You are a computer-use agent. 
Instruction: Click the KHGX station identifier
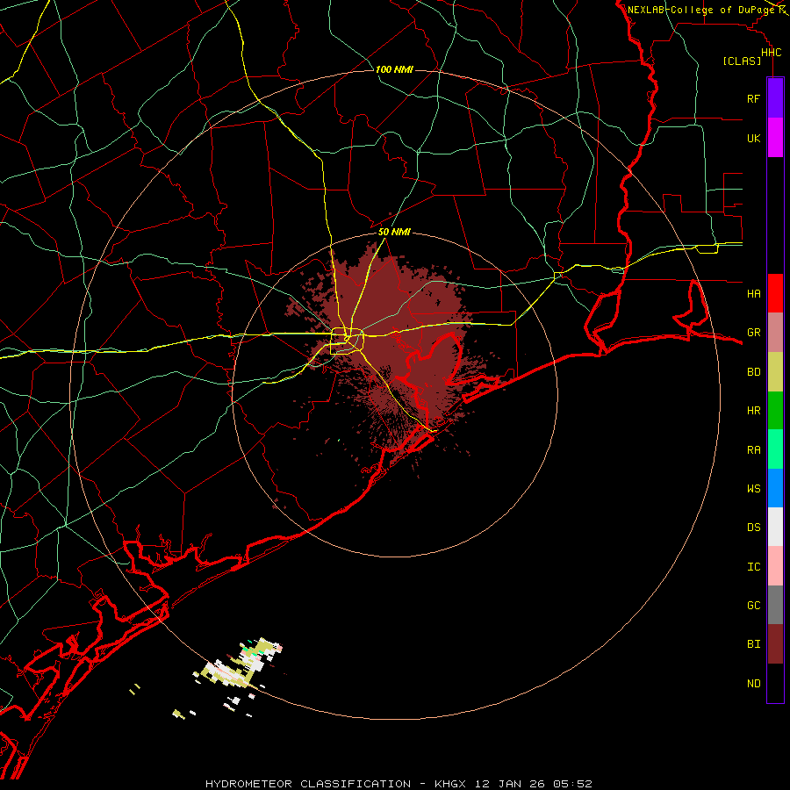tap(450, 784)
